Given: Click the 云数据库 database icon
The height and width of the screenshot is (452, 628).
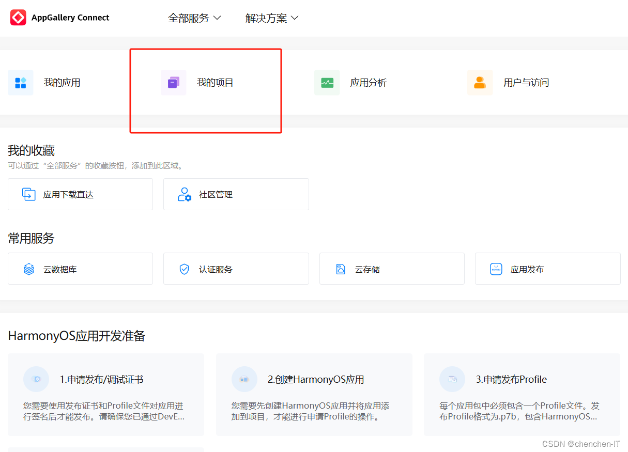Looking at the screenshot, I should [x=29, y=269].
